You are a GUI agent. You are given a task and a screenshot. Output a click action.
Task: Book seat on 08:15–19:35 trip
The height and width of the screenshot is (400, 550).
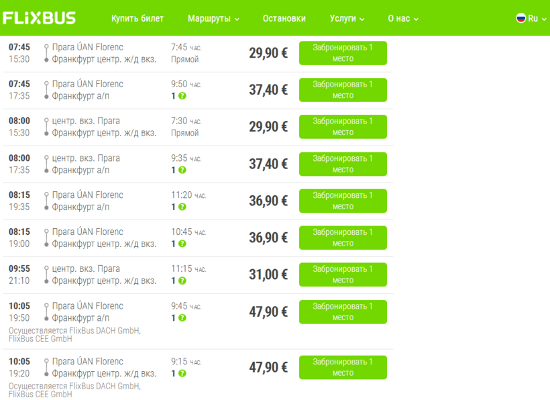click(x=343, y=201)
